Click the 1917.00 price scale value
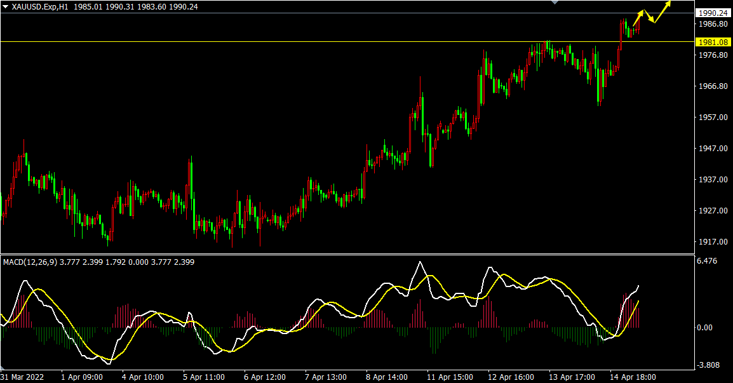Viewport: 733px width, 383px height. point(712,242)
